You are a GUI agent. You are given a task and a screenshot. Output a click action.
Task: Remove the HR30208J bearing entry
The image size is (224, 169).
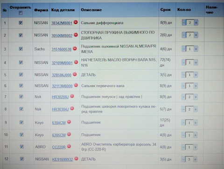[72, 96]
